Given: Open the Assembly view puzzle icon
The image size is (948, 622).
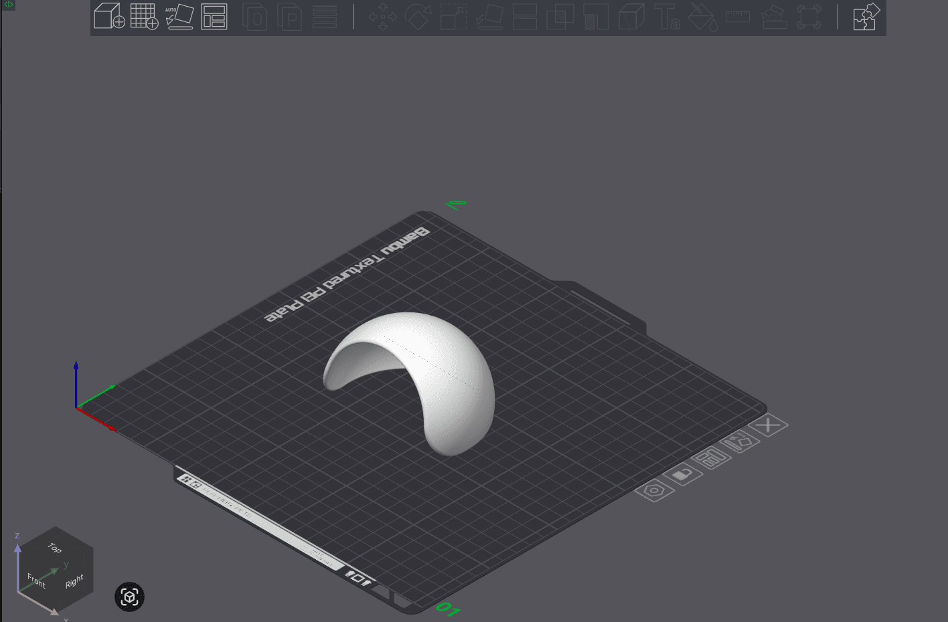Looking at the screenshot, I should point(866,16).
